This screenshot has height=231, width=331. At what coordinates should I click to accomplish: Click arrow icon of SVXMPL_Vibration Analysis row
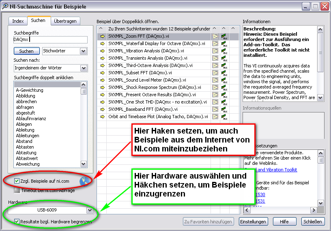pyautogui.click(x=102, y=51)
